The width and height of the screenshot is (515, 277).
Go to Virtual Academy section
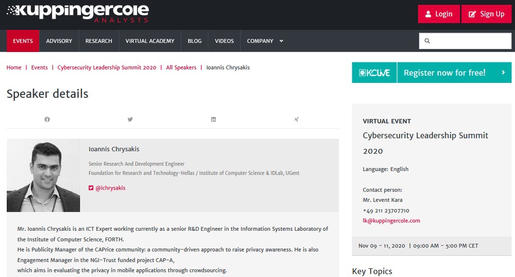click(150, 41)
